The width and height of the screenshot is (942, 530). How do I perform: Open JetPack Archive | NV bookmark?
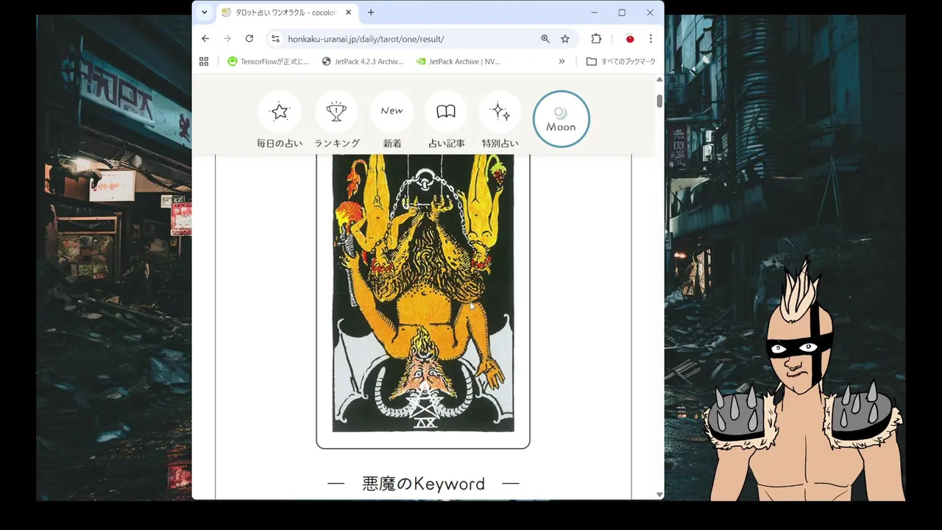pos(458,62)
